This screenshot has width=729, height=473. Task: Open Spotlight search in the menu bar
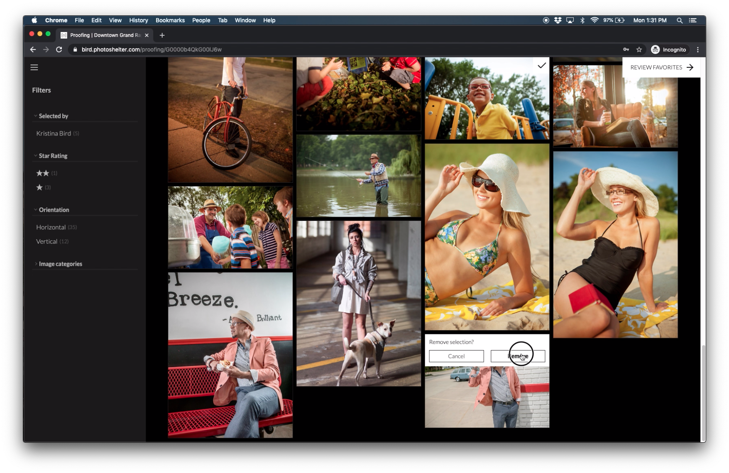point(679,20)
